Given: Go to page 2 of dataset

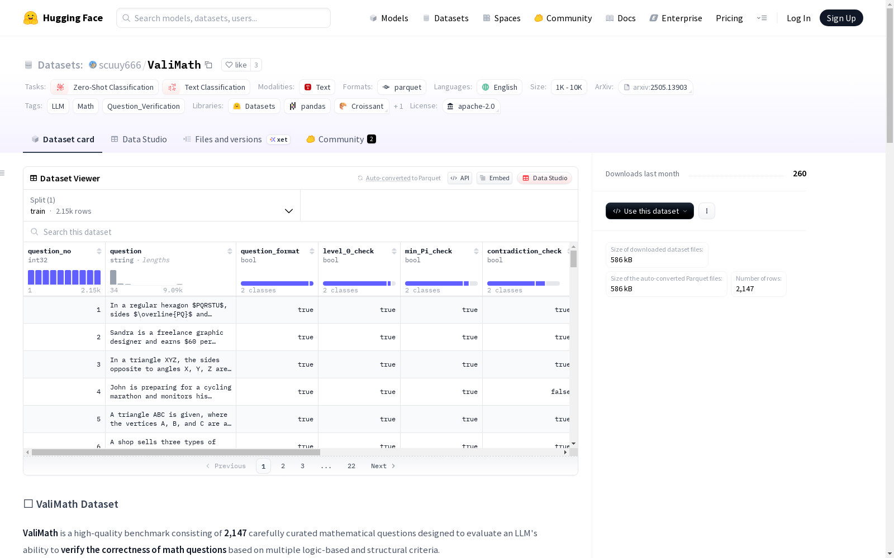Looking at the screenshot, I should coord(283,466).
